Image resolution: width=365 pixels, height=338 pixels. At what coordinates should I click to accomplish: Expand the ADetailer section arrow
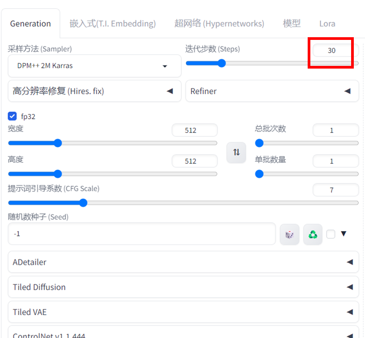pyautogui.click(x=350, y=262)
